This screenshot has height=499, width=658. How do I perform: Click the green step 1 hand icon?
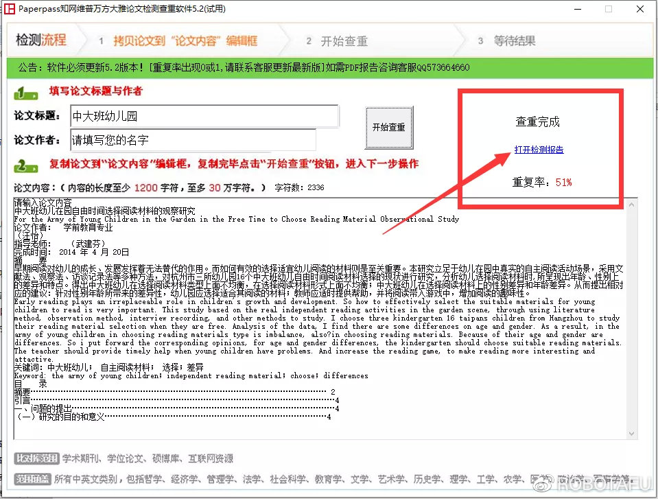(x=25, y=93)
